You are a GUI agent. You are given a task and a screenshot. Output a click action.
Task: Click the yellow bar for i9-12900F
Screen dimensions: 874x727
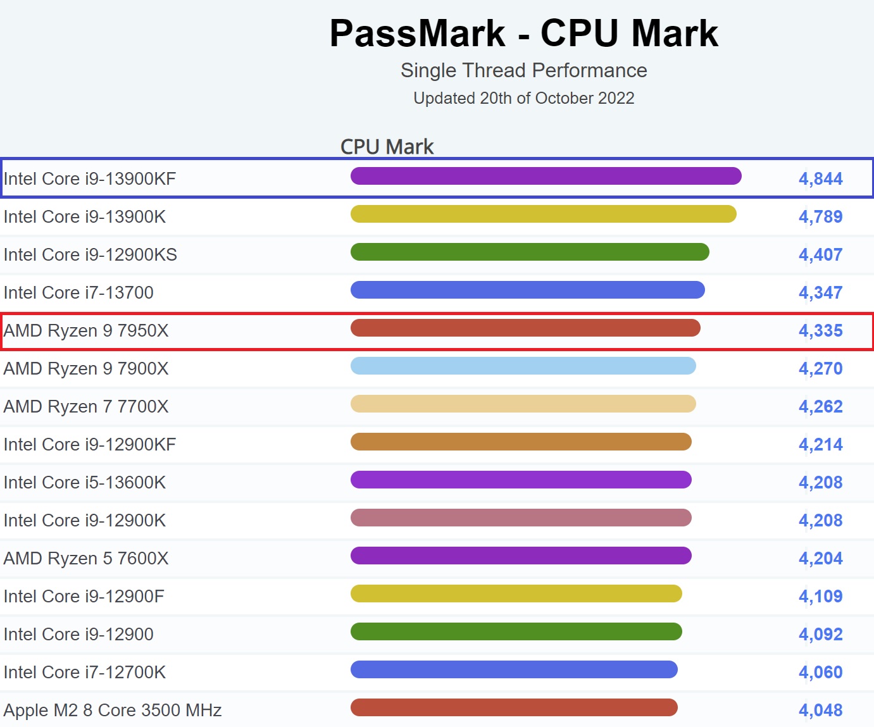click(516, 593)
